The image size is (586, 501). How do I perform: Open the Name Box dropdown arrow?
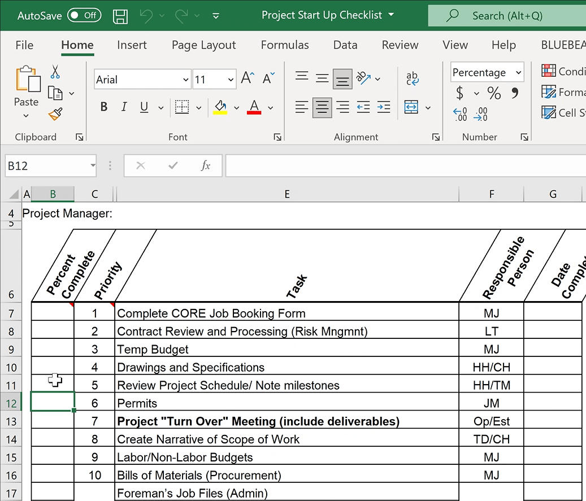(93, 166)
